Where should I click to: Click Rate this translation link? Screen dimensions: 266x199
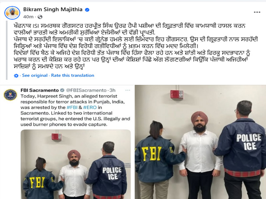pyautogui.click(x=73, y=75)
